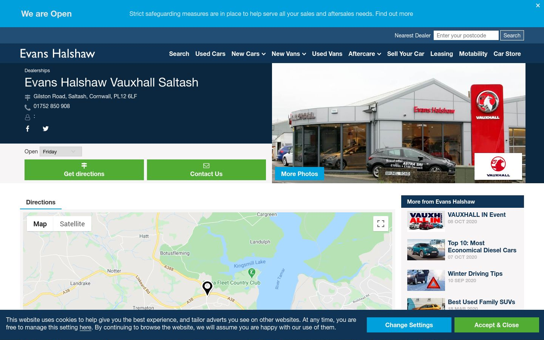Accept and close the cookie notice
The image size is (544, 340).
tap(496, 325)
